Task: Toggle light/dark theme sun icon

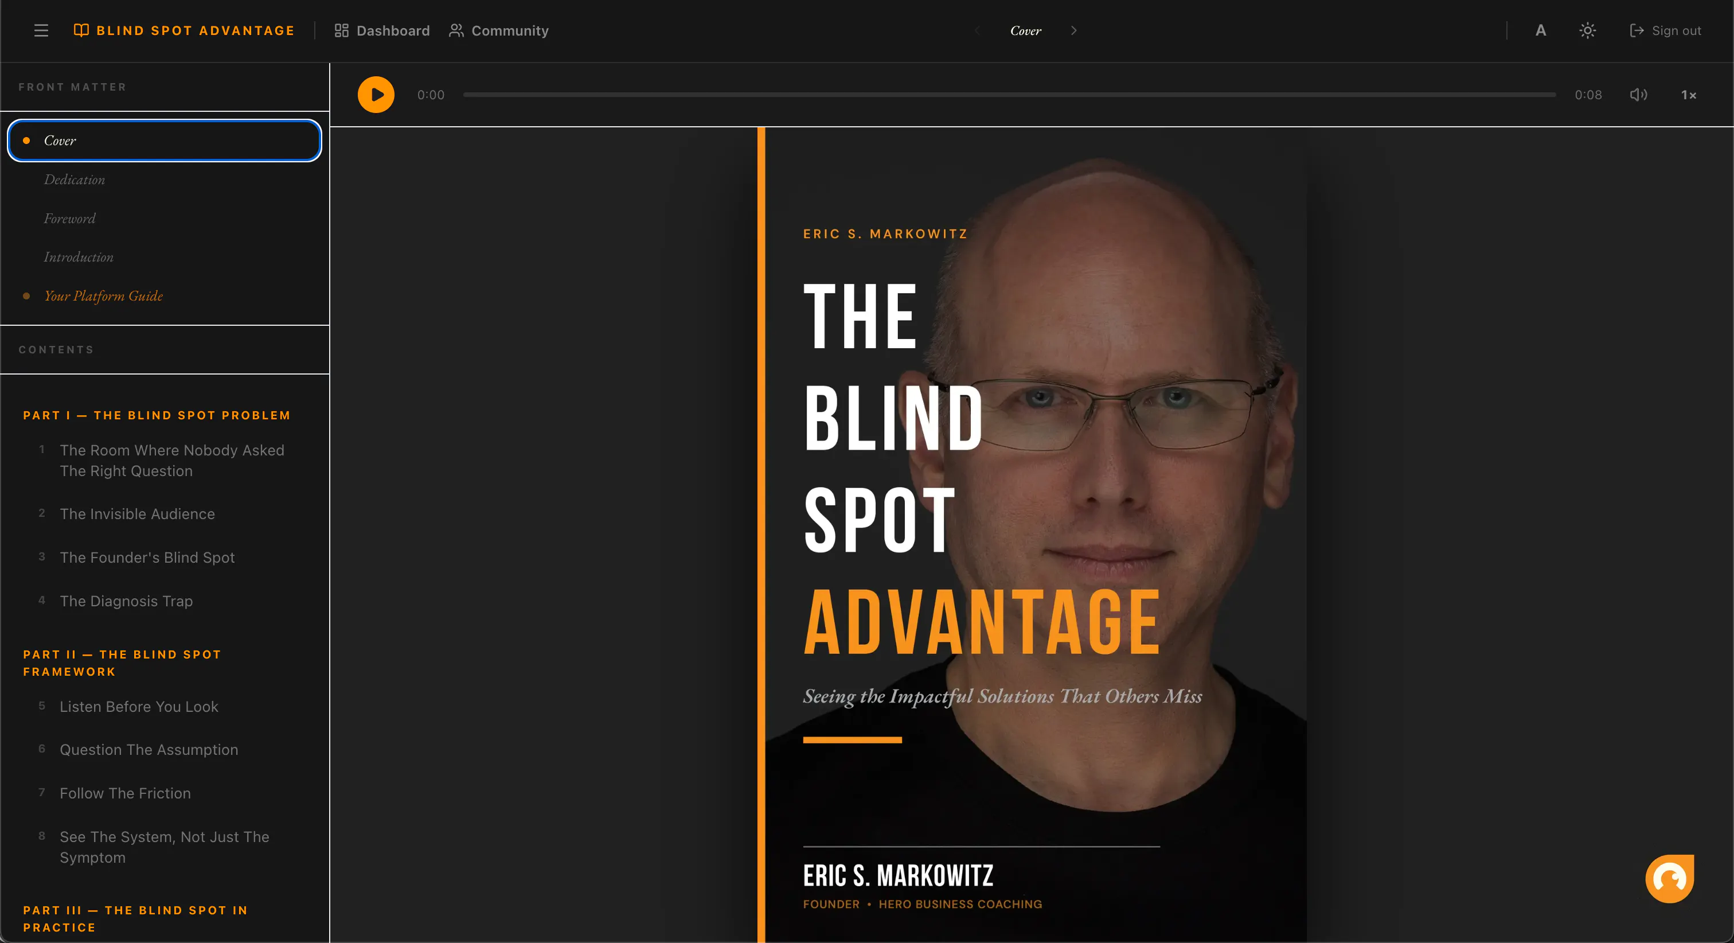Action: click(1587, 30)
